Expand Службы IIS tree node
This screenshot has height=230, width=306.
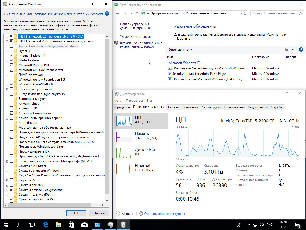(x=7, y=180)
